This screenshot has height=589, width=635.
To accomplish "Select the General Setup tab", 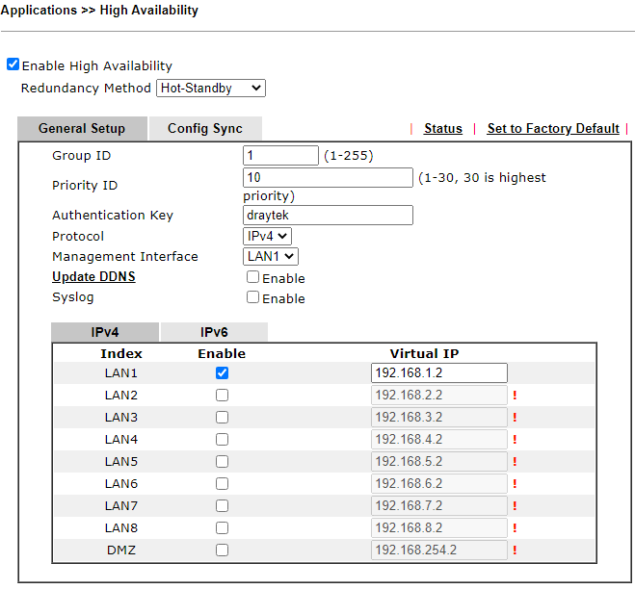I will coord(82,129).
